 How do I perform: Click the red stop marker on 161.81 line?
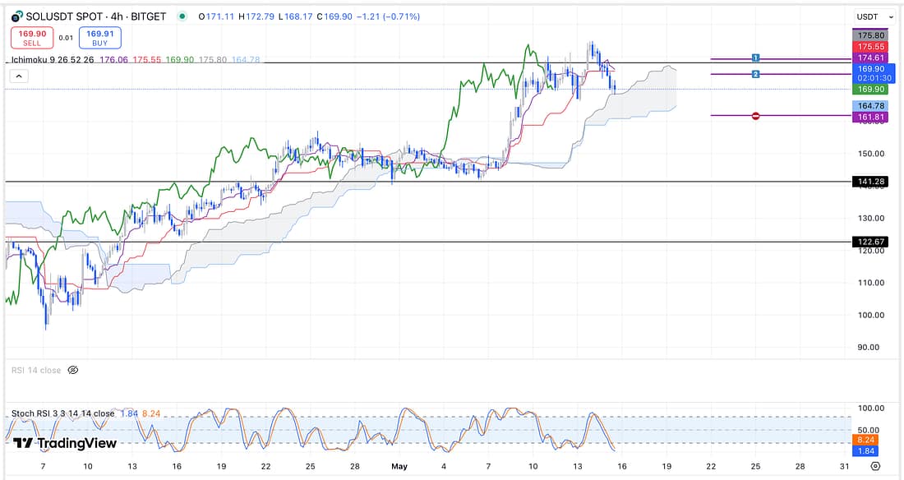tap(755, 116)
